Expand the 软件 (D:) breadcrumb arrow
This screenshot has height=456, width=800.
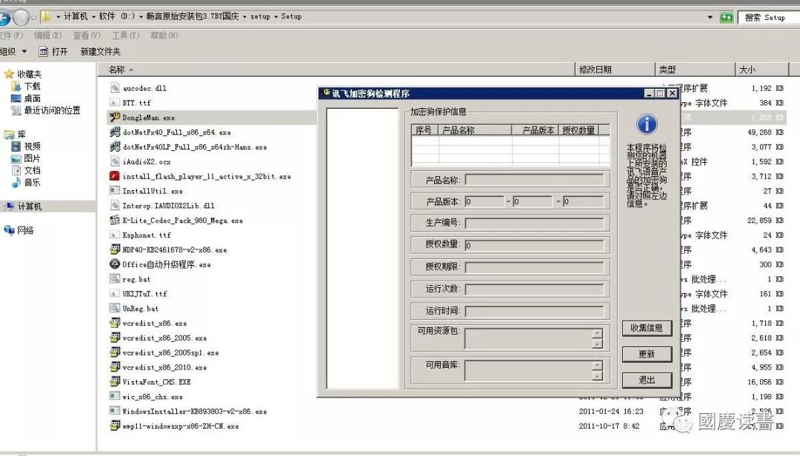point(141,17)
